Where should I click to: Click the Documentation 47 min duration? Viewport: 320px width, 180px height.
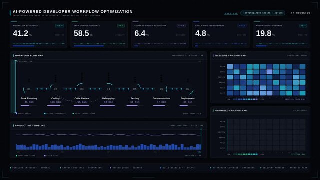(x=161, y=102)
